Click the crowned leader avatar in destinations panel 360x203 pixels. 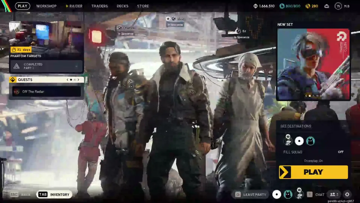(288, 140)
